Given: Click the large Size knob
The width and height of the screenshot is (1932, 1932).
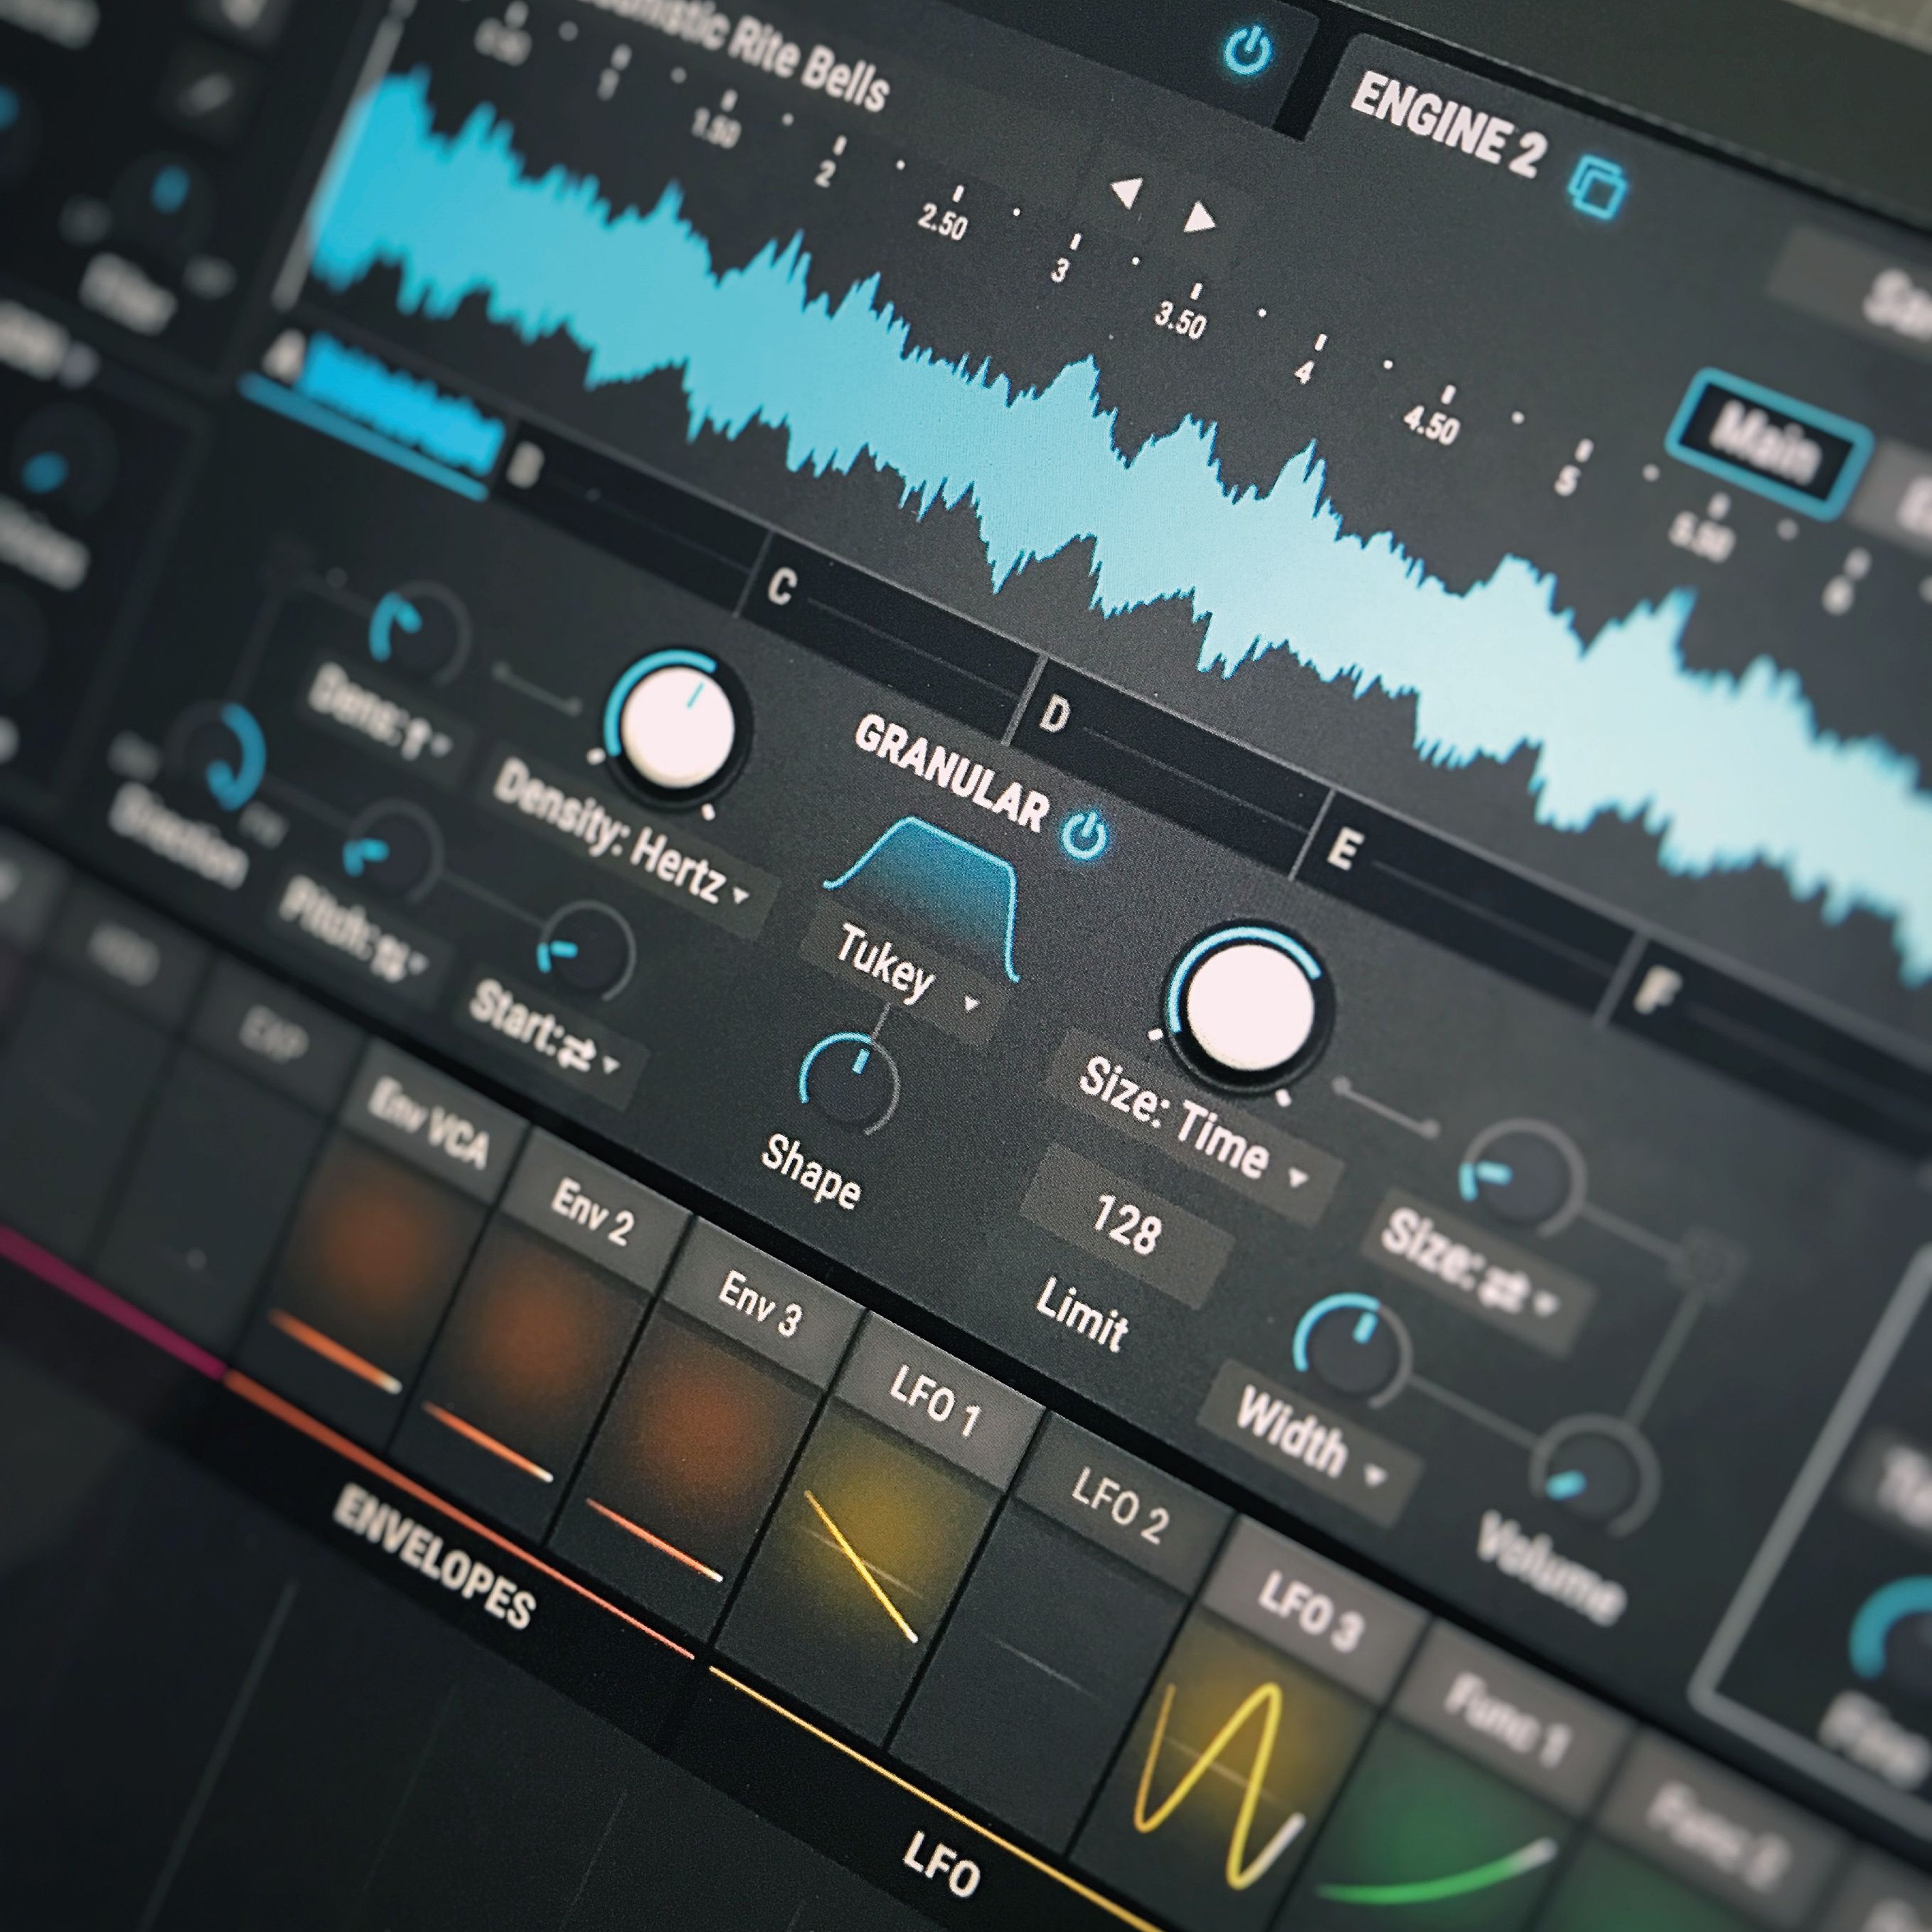Looking at the screenshot, I should (x=1250, y=1008).
